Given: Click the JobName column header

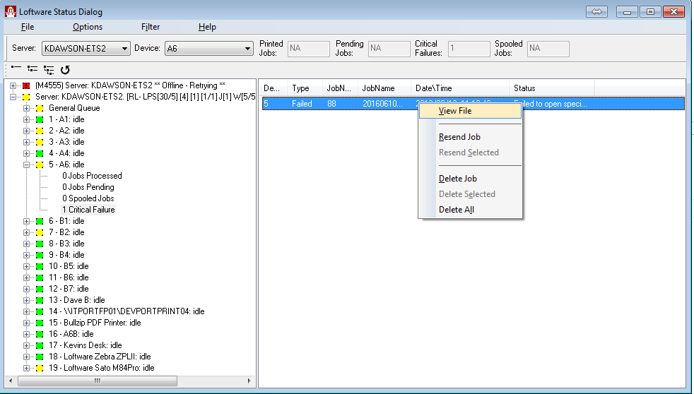Looking at the screenshot, I should pos(384,88).
